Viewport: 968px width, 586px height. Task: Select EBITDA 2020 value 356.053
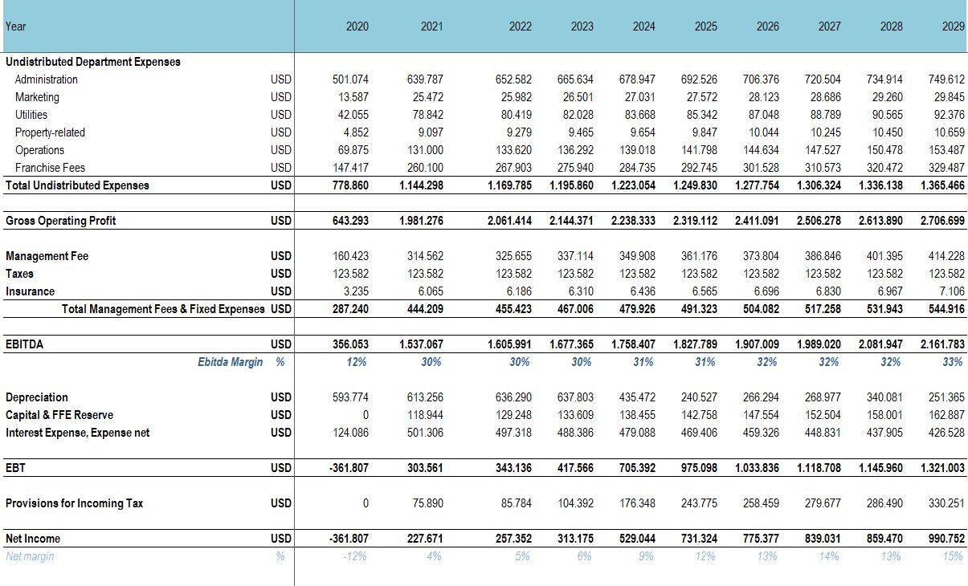350,344
